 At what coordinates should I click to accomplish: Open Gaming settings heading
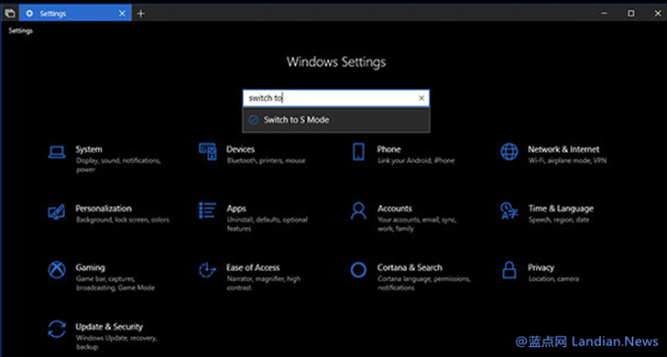pos(90,267)
